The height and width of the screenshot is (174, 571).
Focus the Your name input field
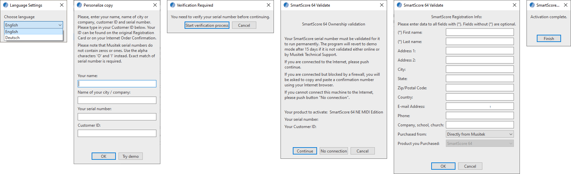point(117,84)
